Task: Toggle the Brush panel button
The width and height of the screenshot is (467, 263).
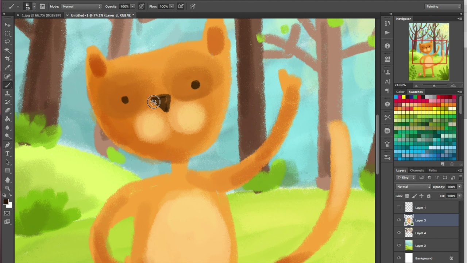Action: pos(42,6)
